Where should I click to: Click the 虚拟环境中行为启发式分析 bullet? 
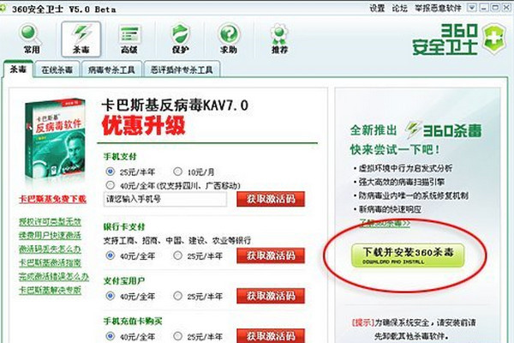pos(405,168)
